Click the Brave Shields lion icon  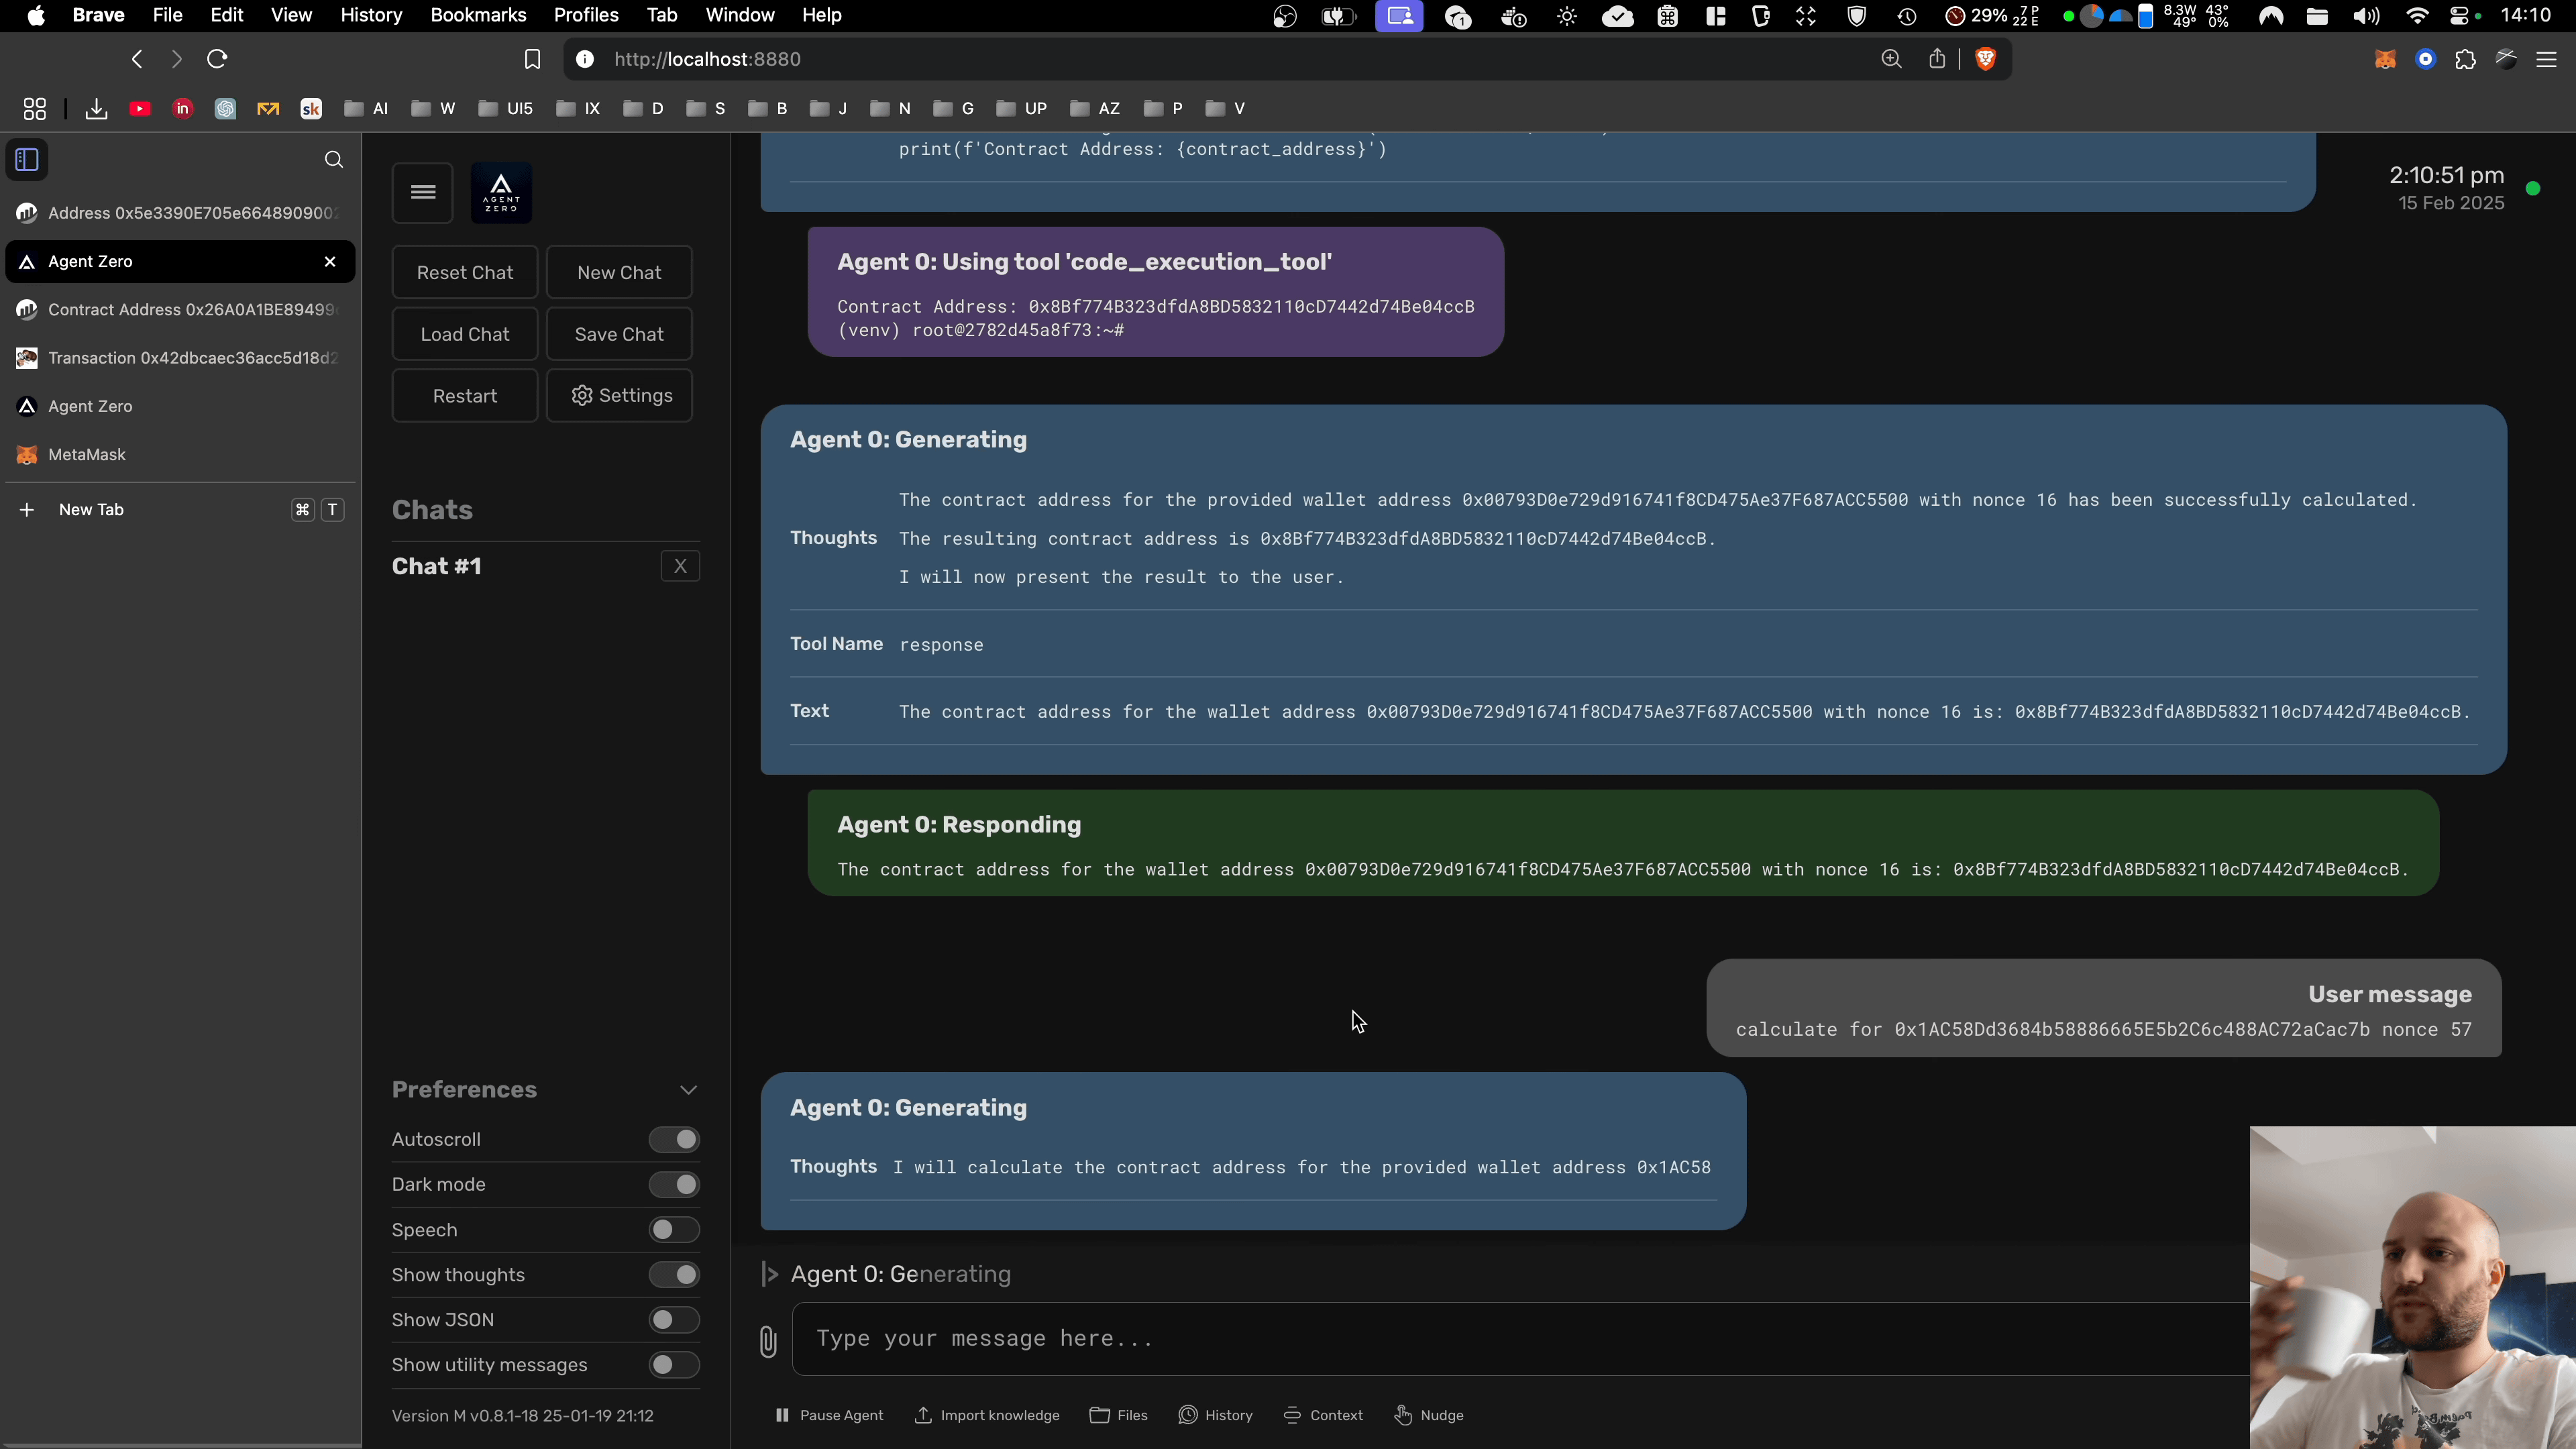1986,59
